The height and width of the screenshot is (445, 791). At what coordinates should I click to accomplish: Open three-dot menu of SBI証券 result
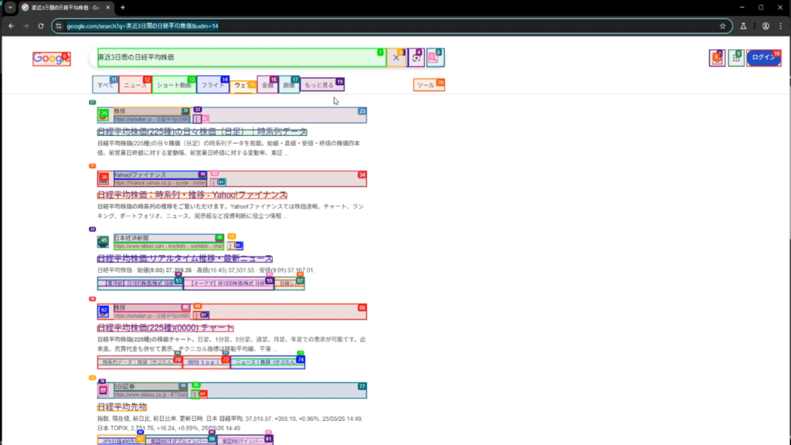[x=195, y=394]
